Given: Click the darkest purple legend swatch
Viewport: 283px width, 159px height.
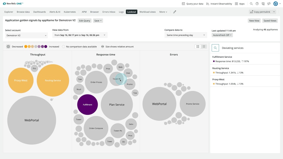Looking at the screenshot, I should coord(46,47).
